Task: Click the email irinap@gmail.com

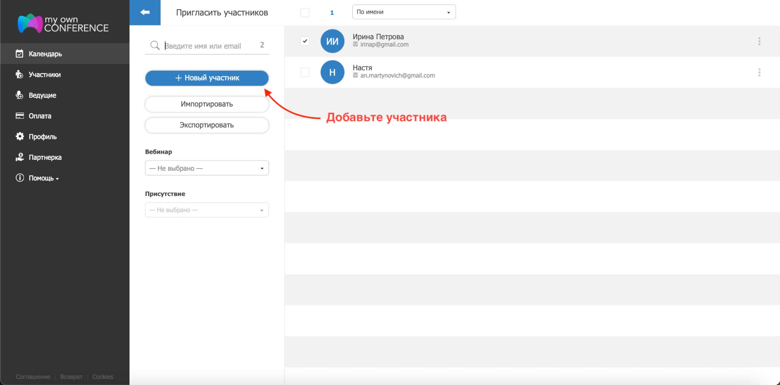Action: (384, 45)
